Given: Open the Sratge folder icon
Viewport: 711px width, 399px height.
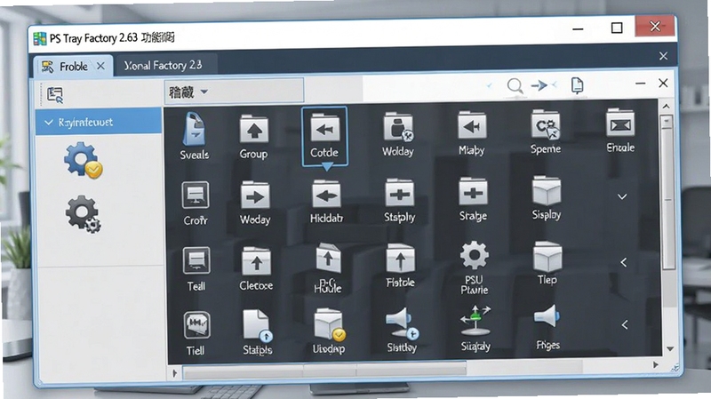Looking at the screenshot, I should click(x=473, y=193).
